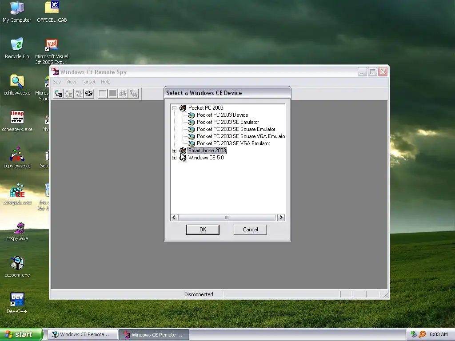Click the question mark binoculars toolbar icon
Image resolution: width=455 pixels, height=341 pixels.
(x=133, y=93)
